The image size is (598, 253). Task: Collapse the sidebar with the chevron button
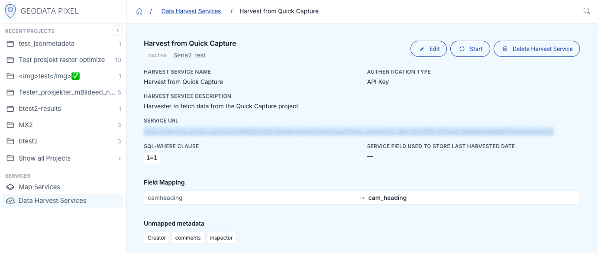[x=117, y=30]
